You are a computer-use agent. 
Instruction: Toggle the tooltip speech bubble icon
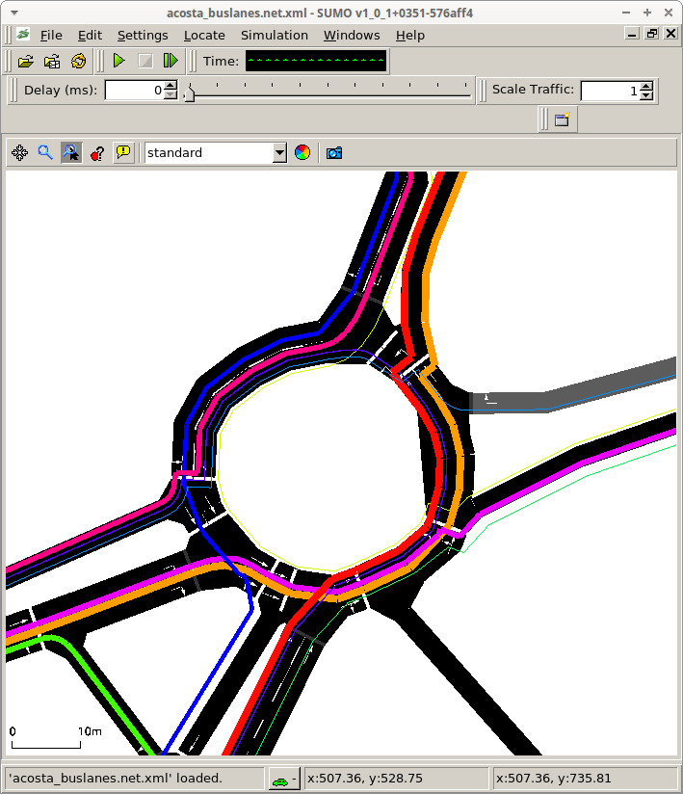123,152
